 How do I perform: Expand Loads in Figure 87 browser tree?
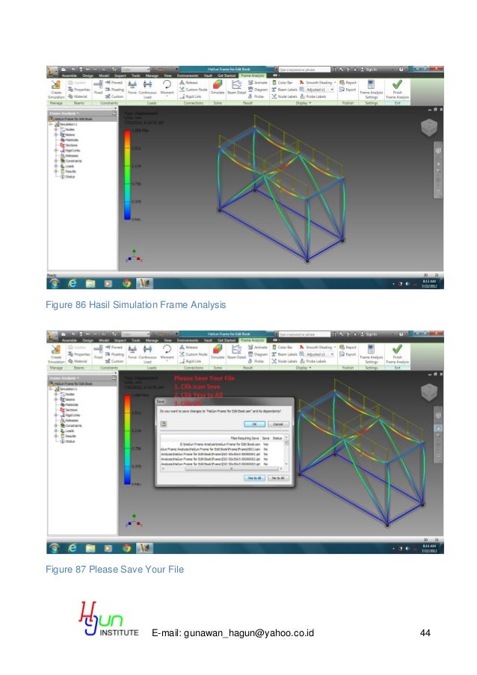click(x=55, y=431)
